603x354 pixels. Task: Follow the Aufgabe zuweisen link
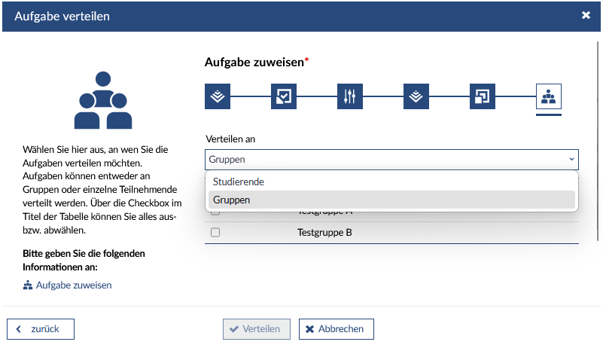pos(73,285)
